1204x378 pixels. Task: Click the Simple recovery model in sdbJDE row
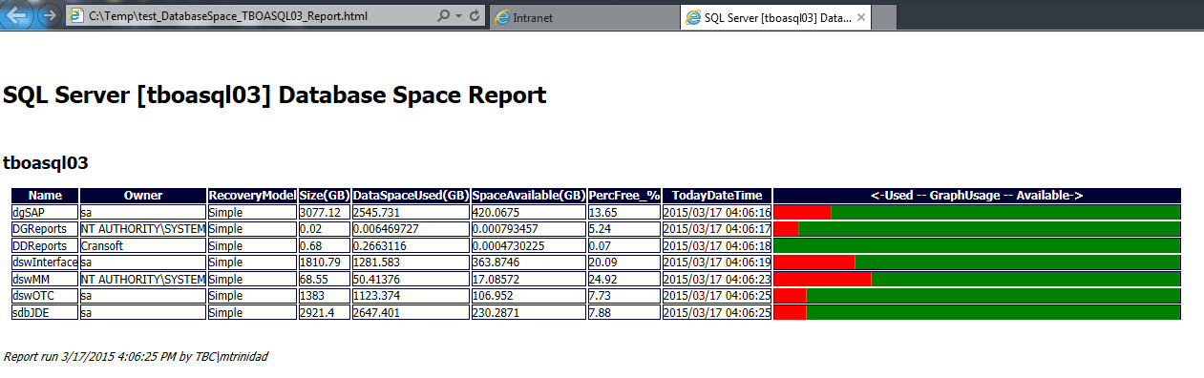[x=252, y=312]
